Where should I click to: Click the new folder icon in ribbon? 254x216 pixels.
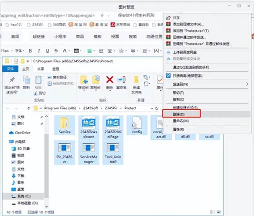pyautogui.click(x=136, y=80)
